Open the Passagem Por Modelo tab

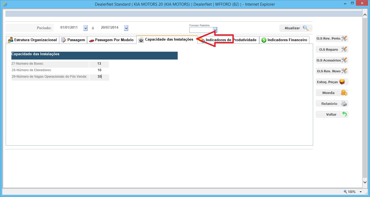point(112,40)
